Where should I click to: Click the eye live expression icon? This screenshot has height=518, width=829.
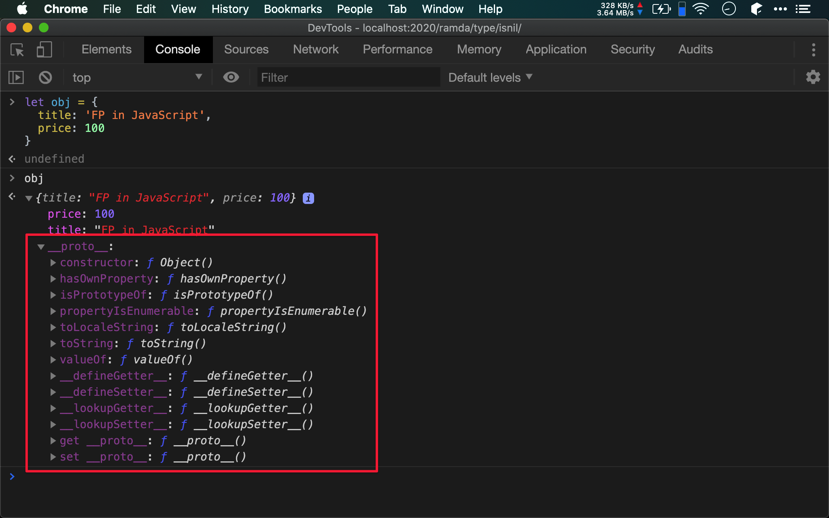231,77
